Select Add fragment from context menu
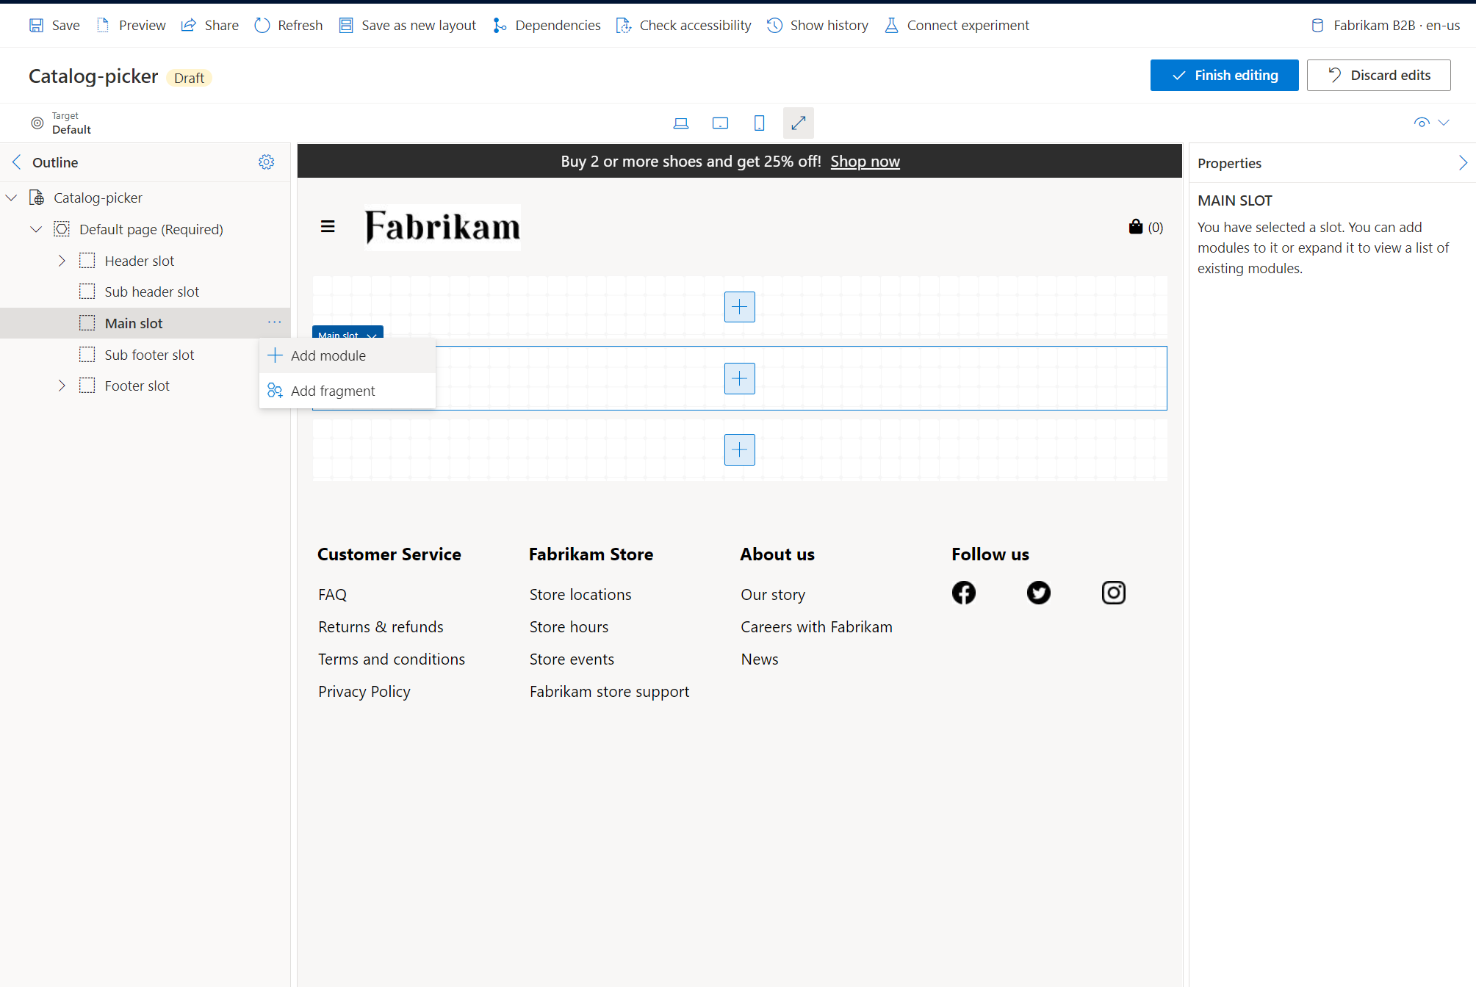Viewport: 1476px width, 987px height. (333, 390)
